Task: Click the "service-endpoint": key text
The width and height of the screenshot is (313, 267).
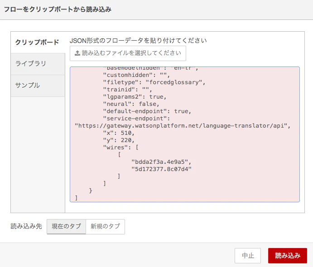Action: (x=136, y=119)
